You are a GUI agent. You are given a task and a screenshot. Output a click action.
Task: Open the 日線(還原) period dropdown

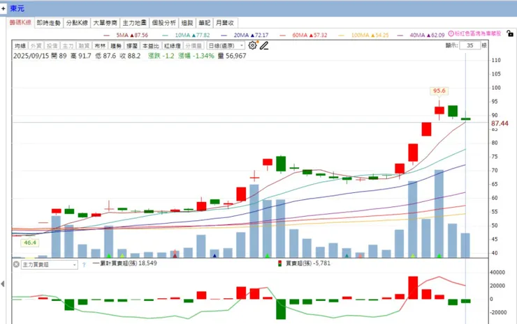click(226, 46)
